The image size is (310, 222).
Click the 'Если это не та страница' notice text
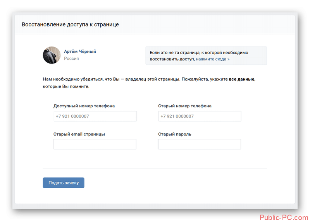199,56
